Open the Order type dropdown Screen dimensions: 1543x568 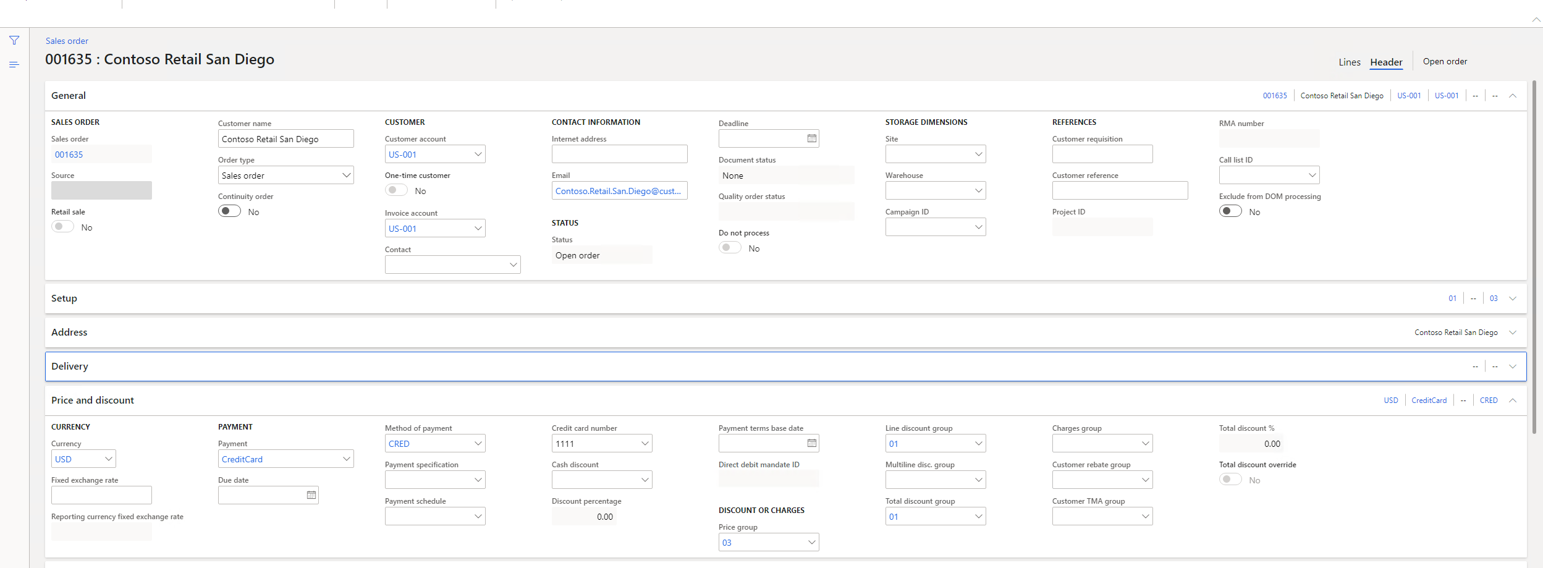[346, 176]
